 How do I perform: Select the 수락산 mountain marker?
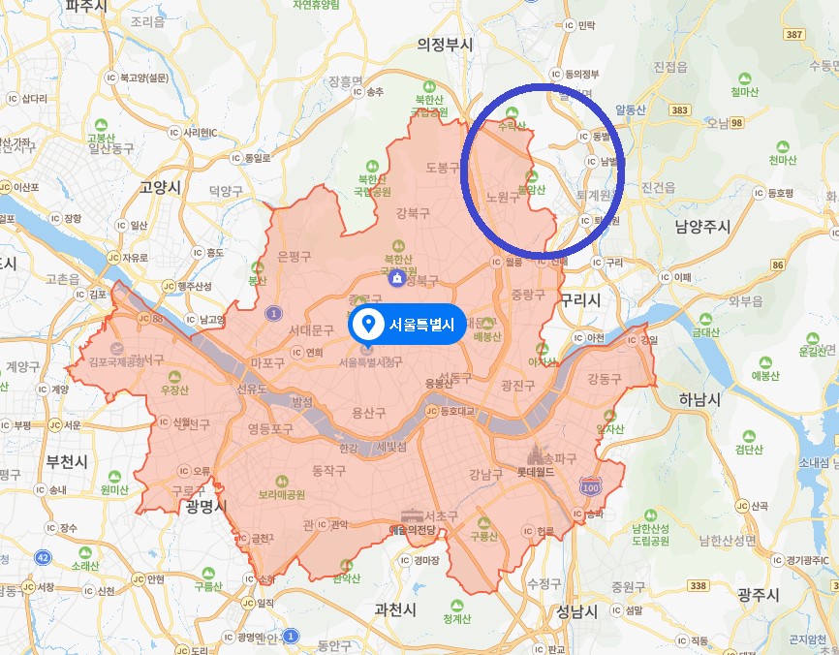click(513, 112)
